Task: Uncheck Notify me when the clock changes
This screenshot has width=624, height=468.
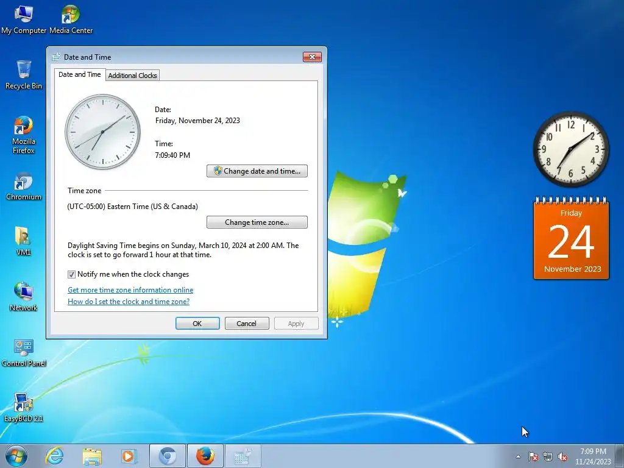Action: pos(71,274)
